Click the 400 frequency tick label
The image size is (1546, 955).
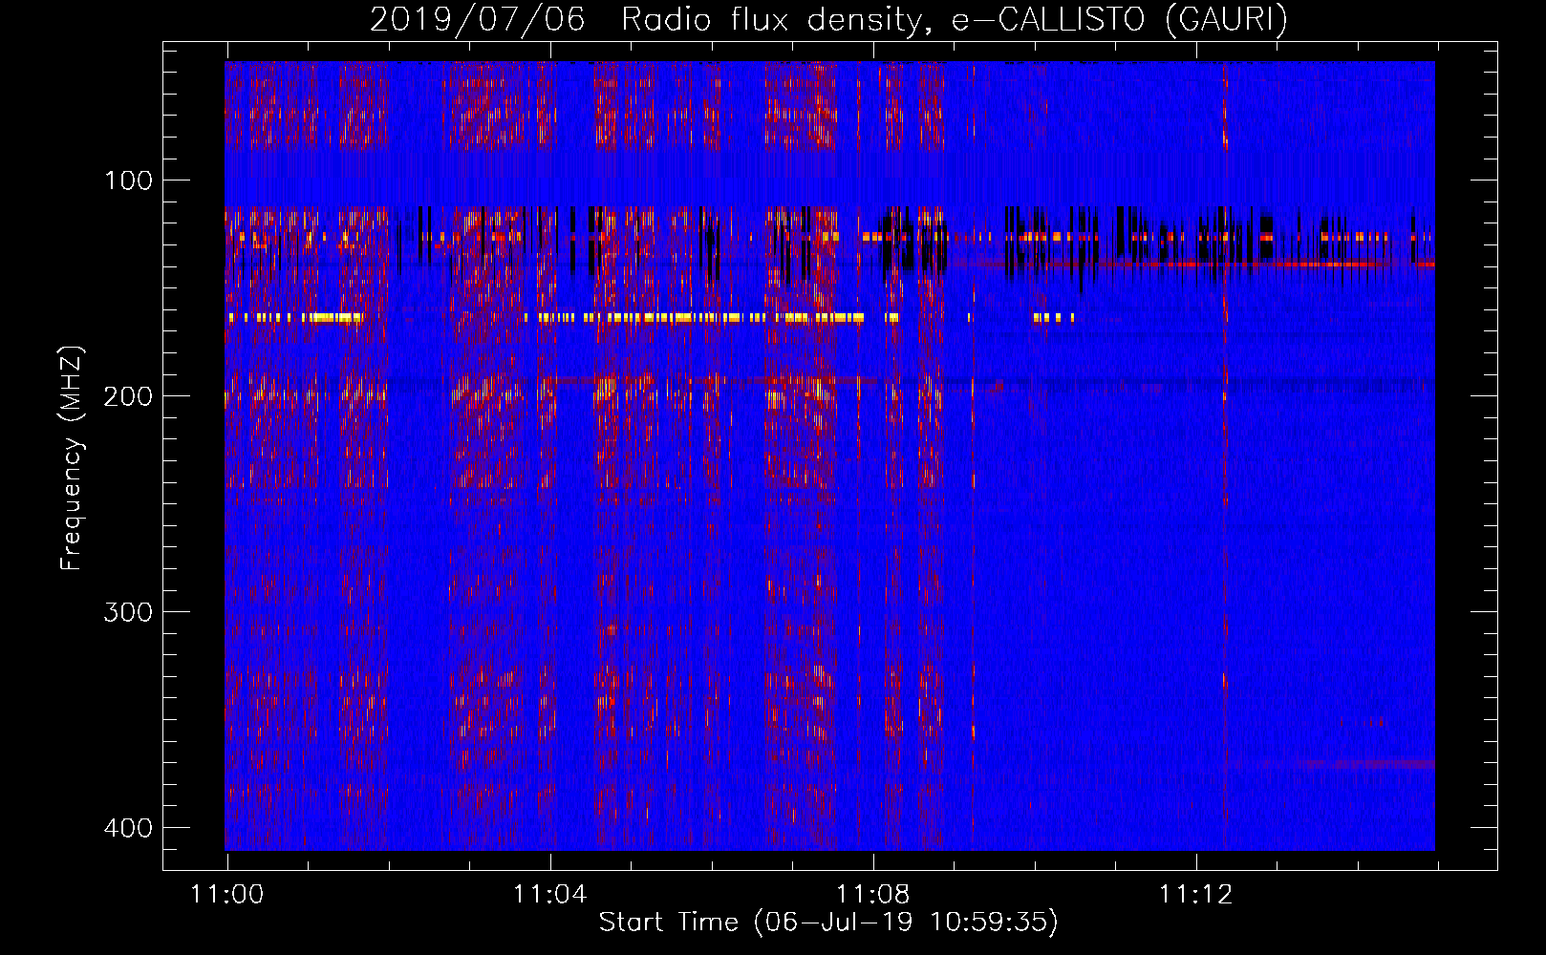128,828
